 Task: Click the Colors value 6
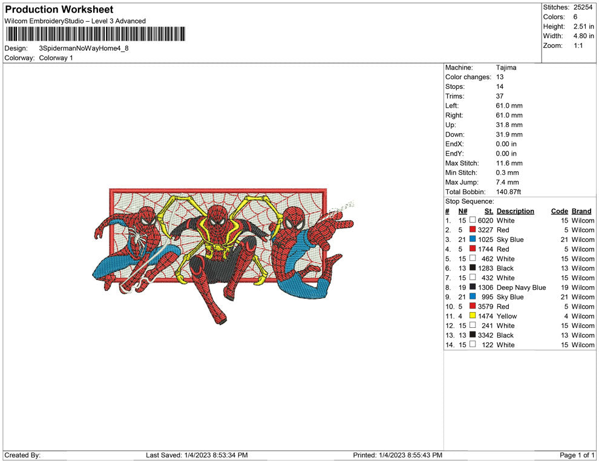575,17
